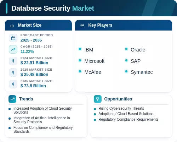Screen dimensions: 177x142
Task: Click the bar chart icon beside Market Size
Action: click(12, 26)
